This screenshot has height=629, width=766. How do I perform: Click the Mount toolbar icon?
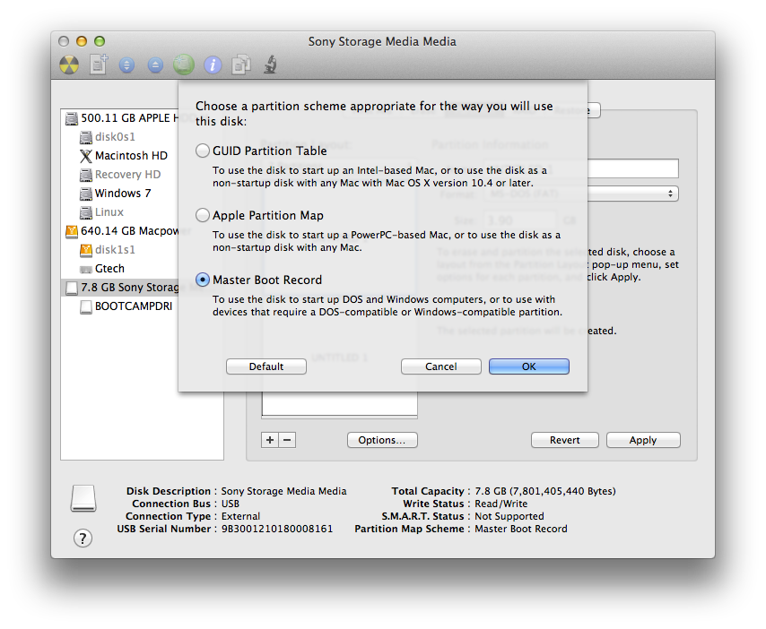pyautogui.click(x=126, y=65)
